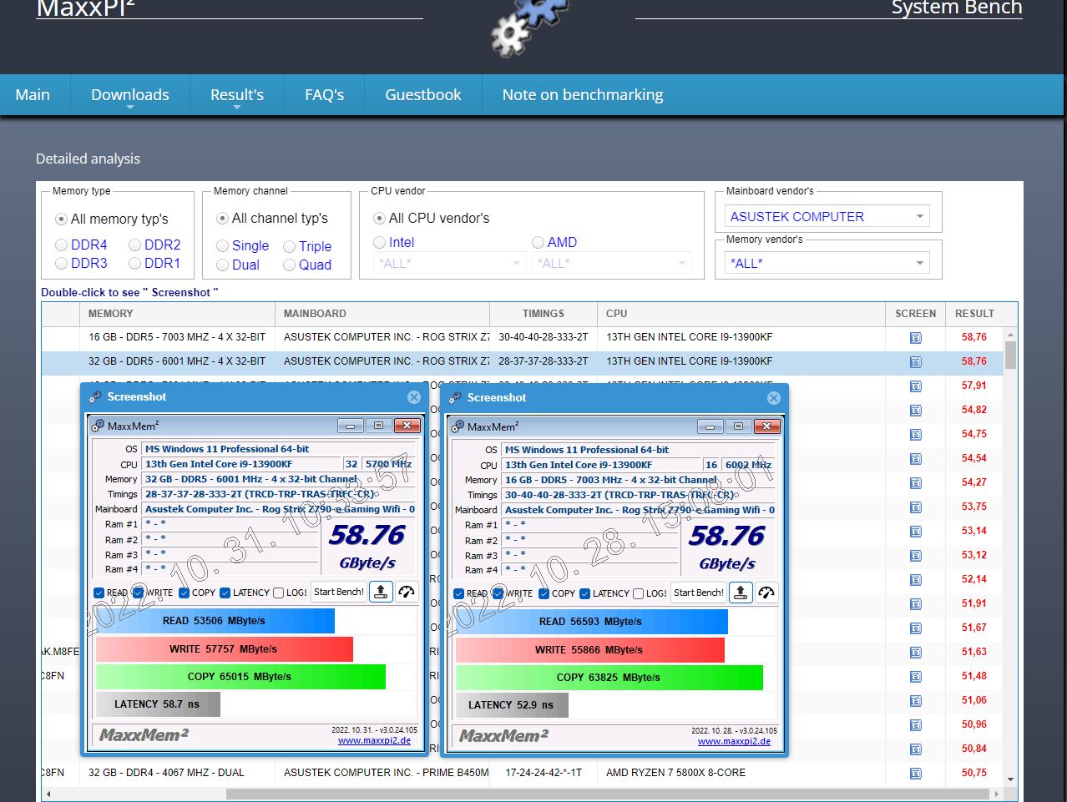Image resolution: width=1067 pixels, height=802 pixels.
Task: Open screenshot icon in the 53,14 result row
Action: click(915, 532)
